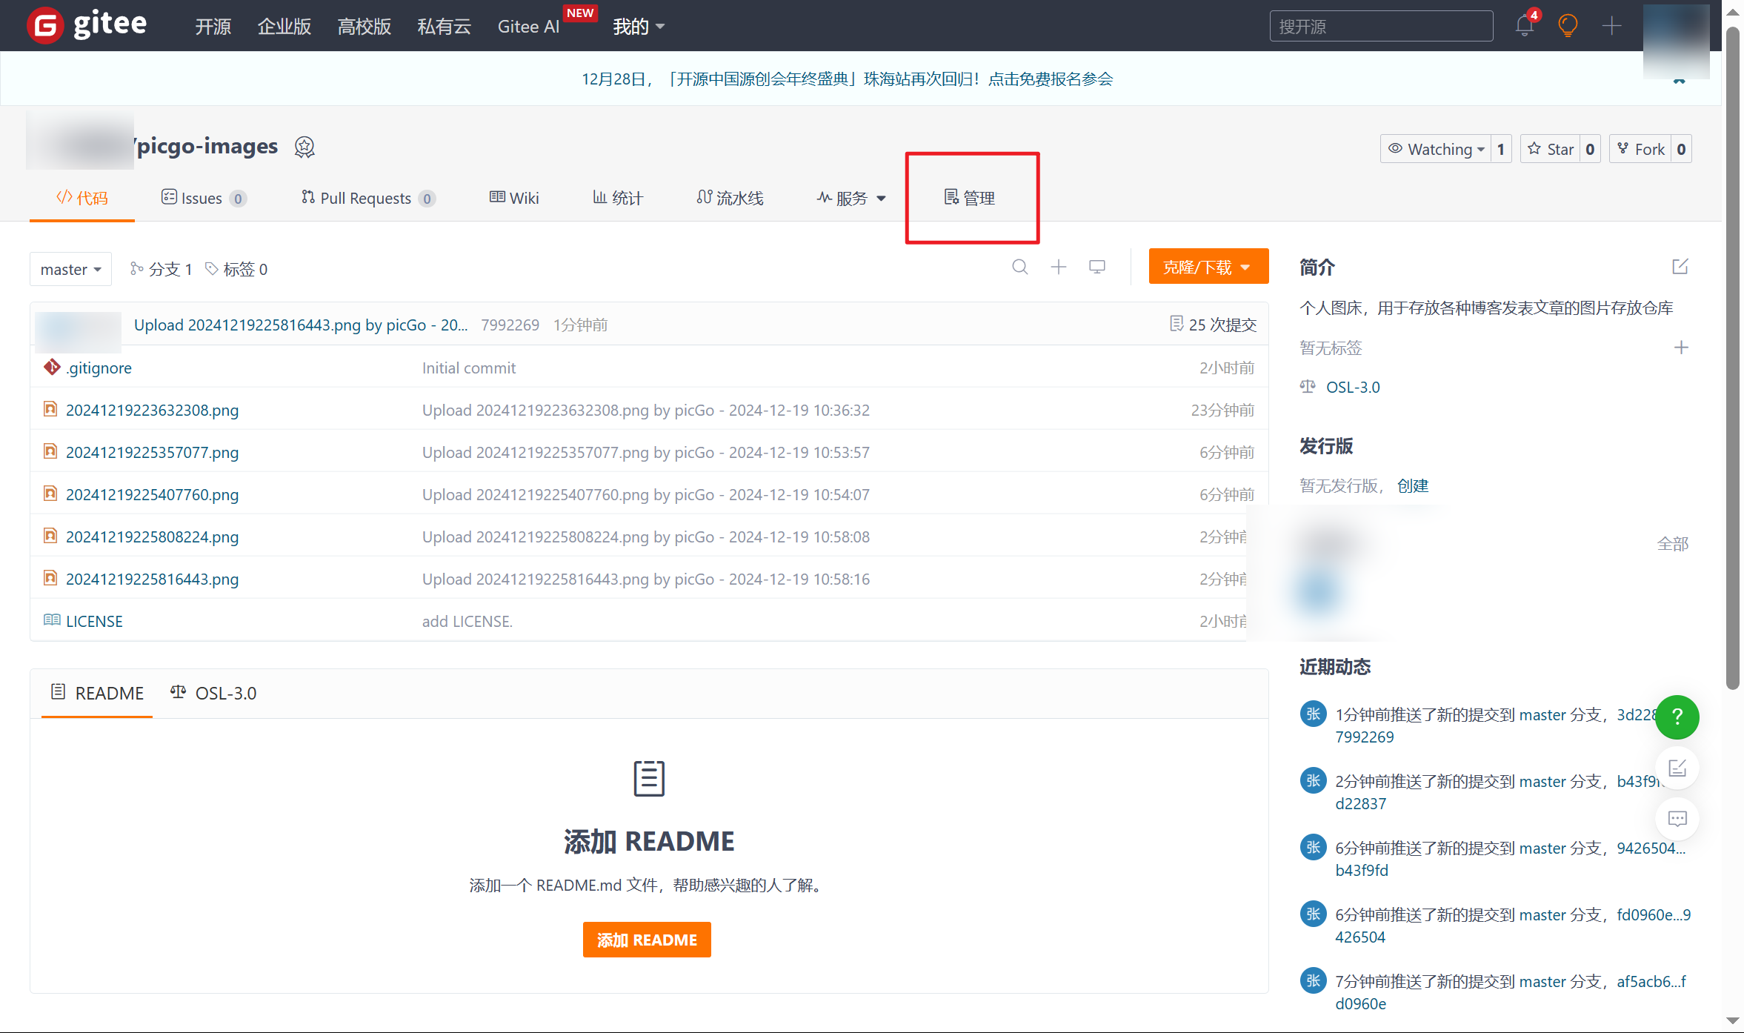Open the notification bell
The image size is (1744, 1033).
click(1524, 25)
